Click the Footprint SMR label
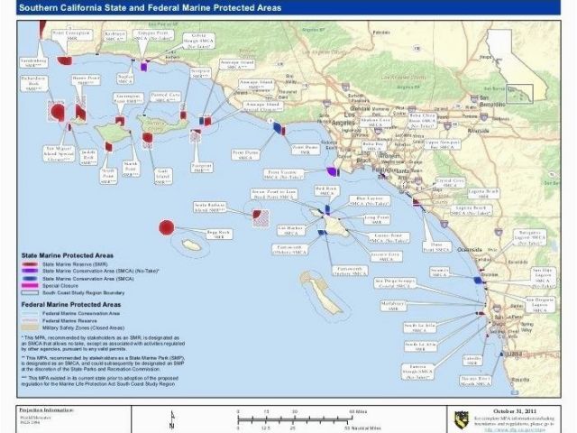The image size is (577, 433). pos(202,169)
